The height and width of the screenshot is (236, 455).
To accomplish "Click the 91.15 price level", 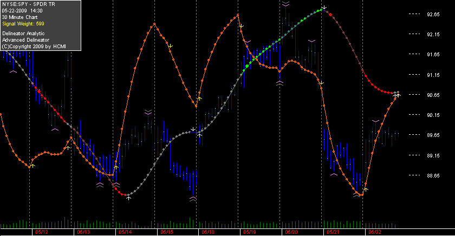I will tap(433, 75).
